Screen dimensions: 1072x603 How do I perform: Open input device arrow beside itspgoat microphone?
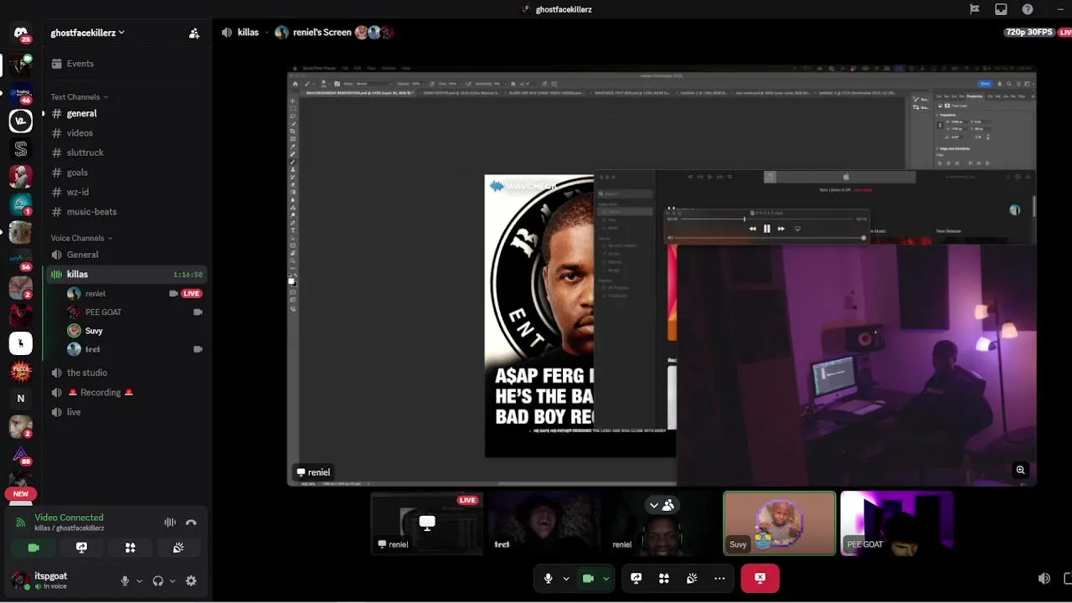pyautogui.click(x=139, y=580)
